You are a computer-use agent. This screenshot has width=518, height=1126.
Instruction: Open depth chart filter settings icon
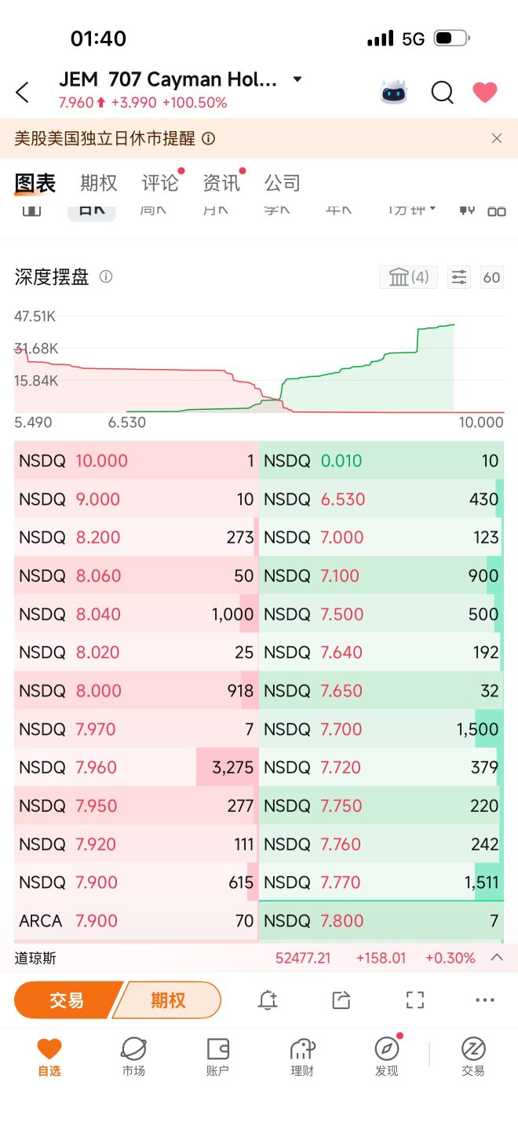459,277
